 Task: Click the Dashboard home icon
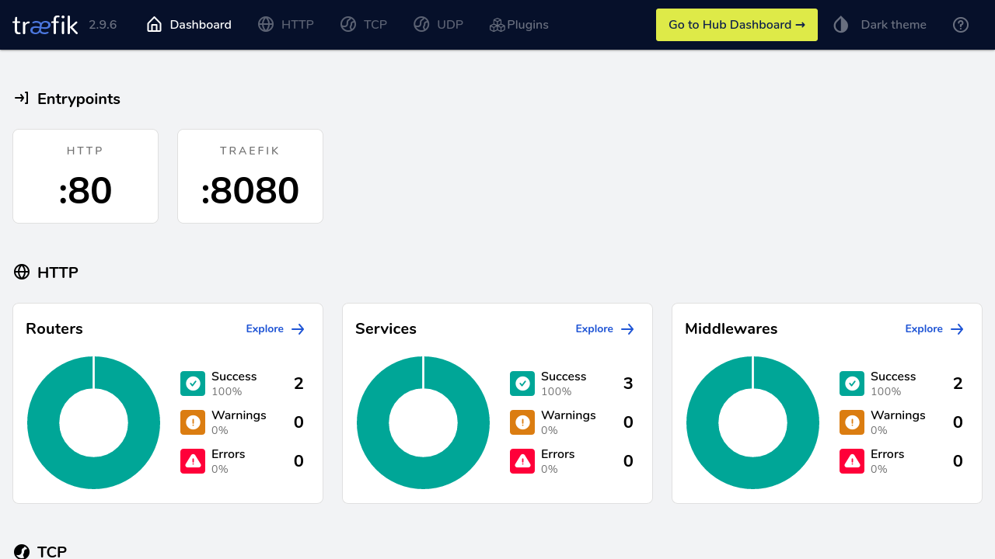(x=154, y=24)
